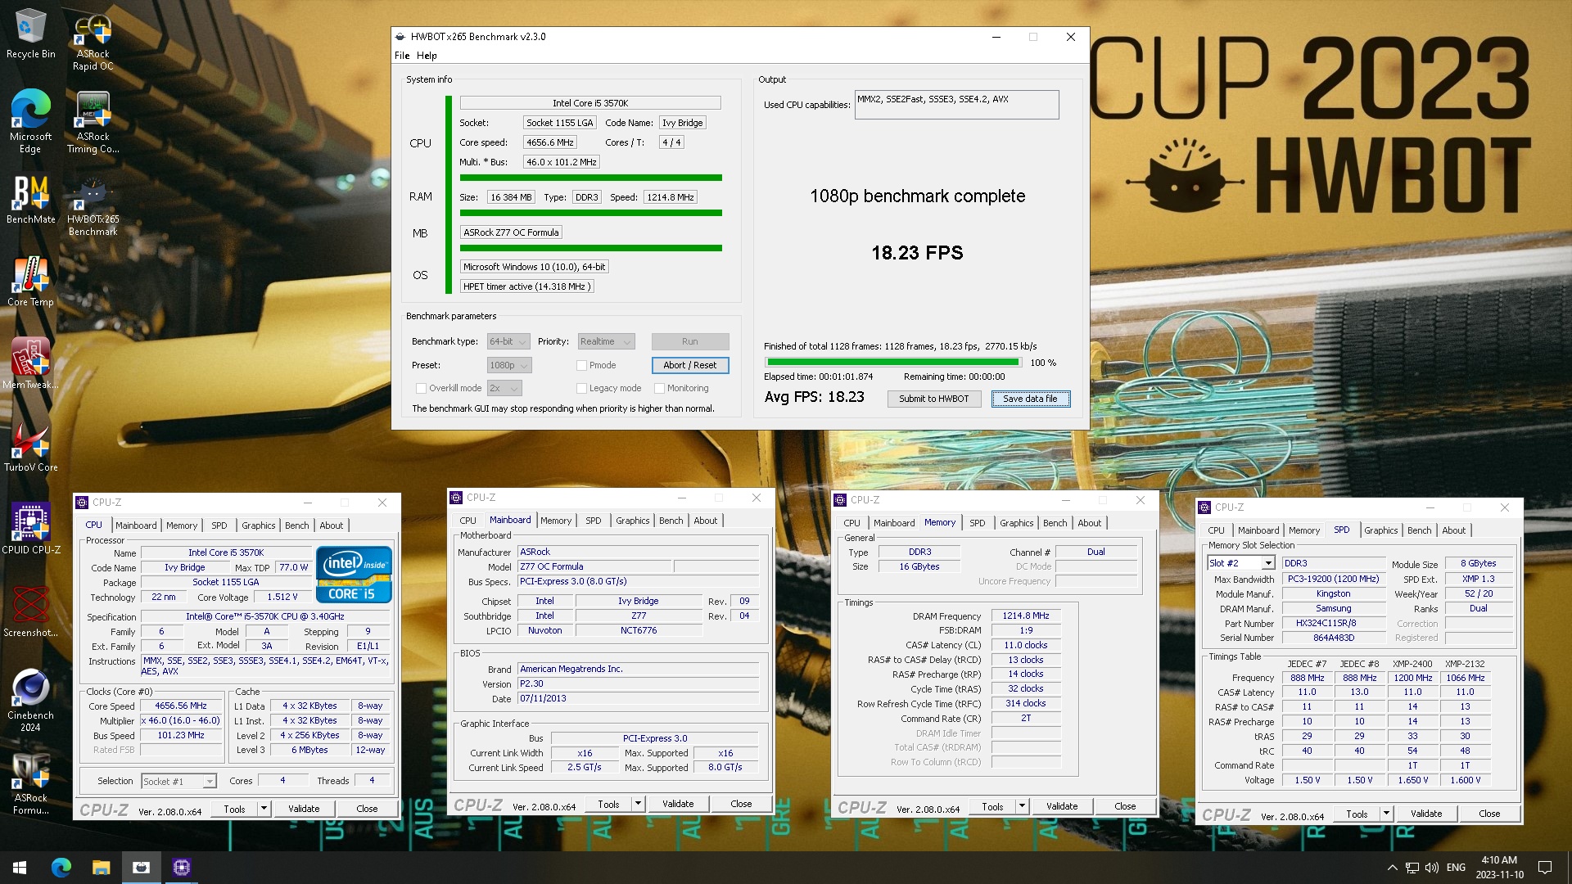Click the DRAM Frequency 1214.8 MHz value

(1026, 616)
